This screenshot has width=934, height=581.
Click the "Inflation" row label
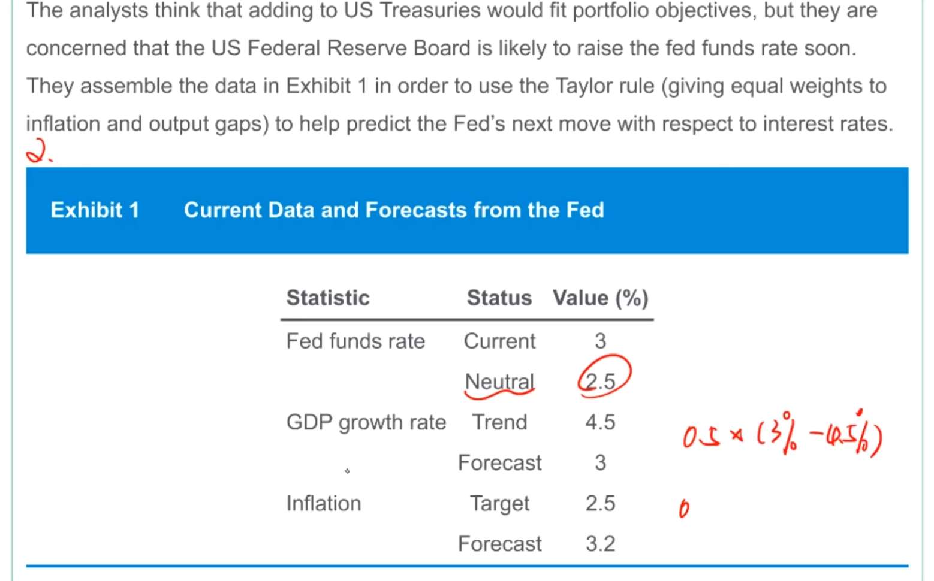pyautogui.click(x=324, y=503)
